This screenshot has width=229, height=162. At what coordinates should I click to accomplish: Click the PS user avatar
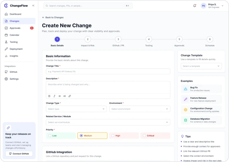203,6
